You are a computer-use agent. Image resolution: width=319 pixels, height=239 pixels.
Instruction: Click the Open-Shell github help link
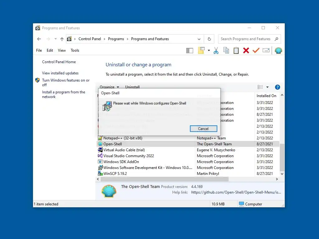pyautogui.click(x=236, y=192)
